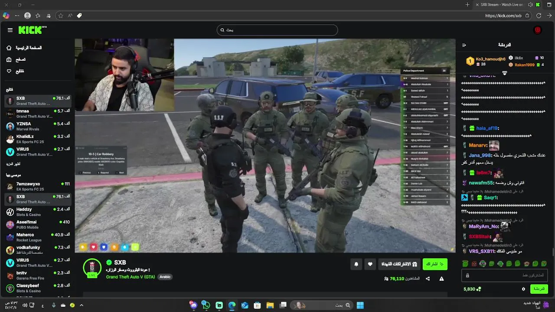Viewport: 555px width, 312px height.
Task: Expand the leaderboard arrow under the chat header
Action: tap(504, 73)
